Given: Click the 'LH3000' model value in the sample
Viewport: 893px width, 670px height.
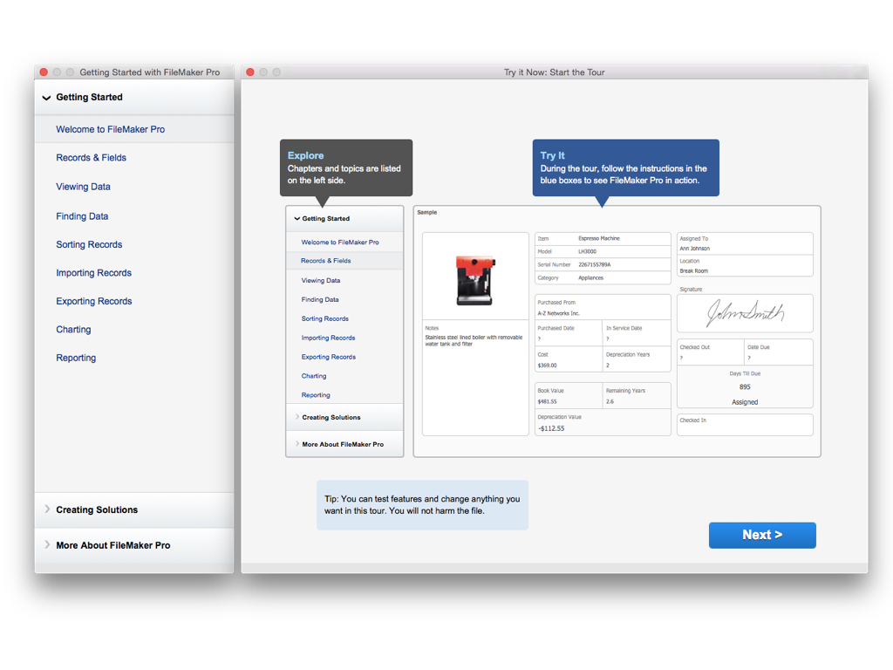Looking at the screenshot, I should [587, 251].
